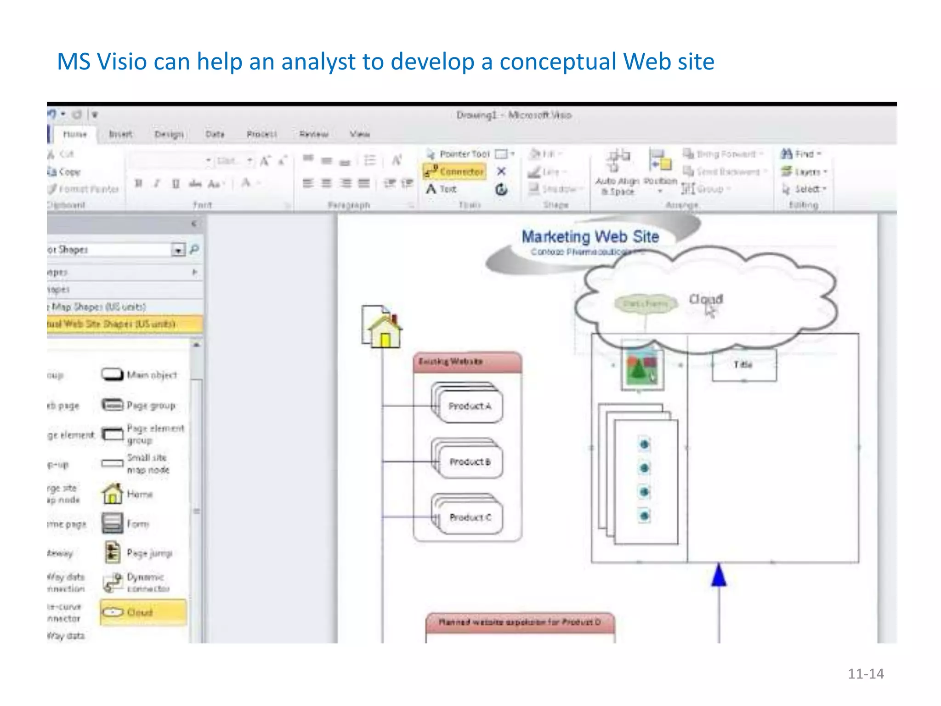Toggle Italic formatting
Viewport: 941px width, 706px height.
pyautogui.click(x=156, y=183)
